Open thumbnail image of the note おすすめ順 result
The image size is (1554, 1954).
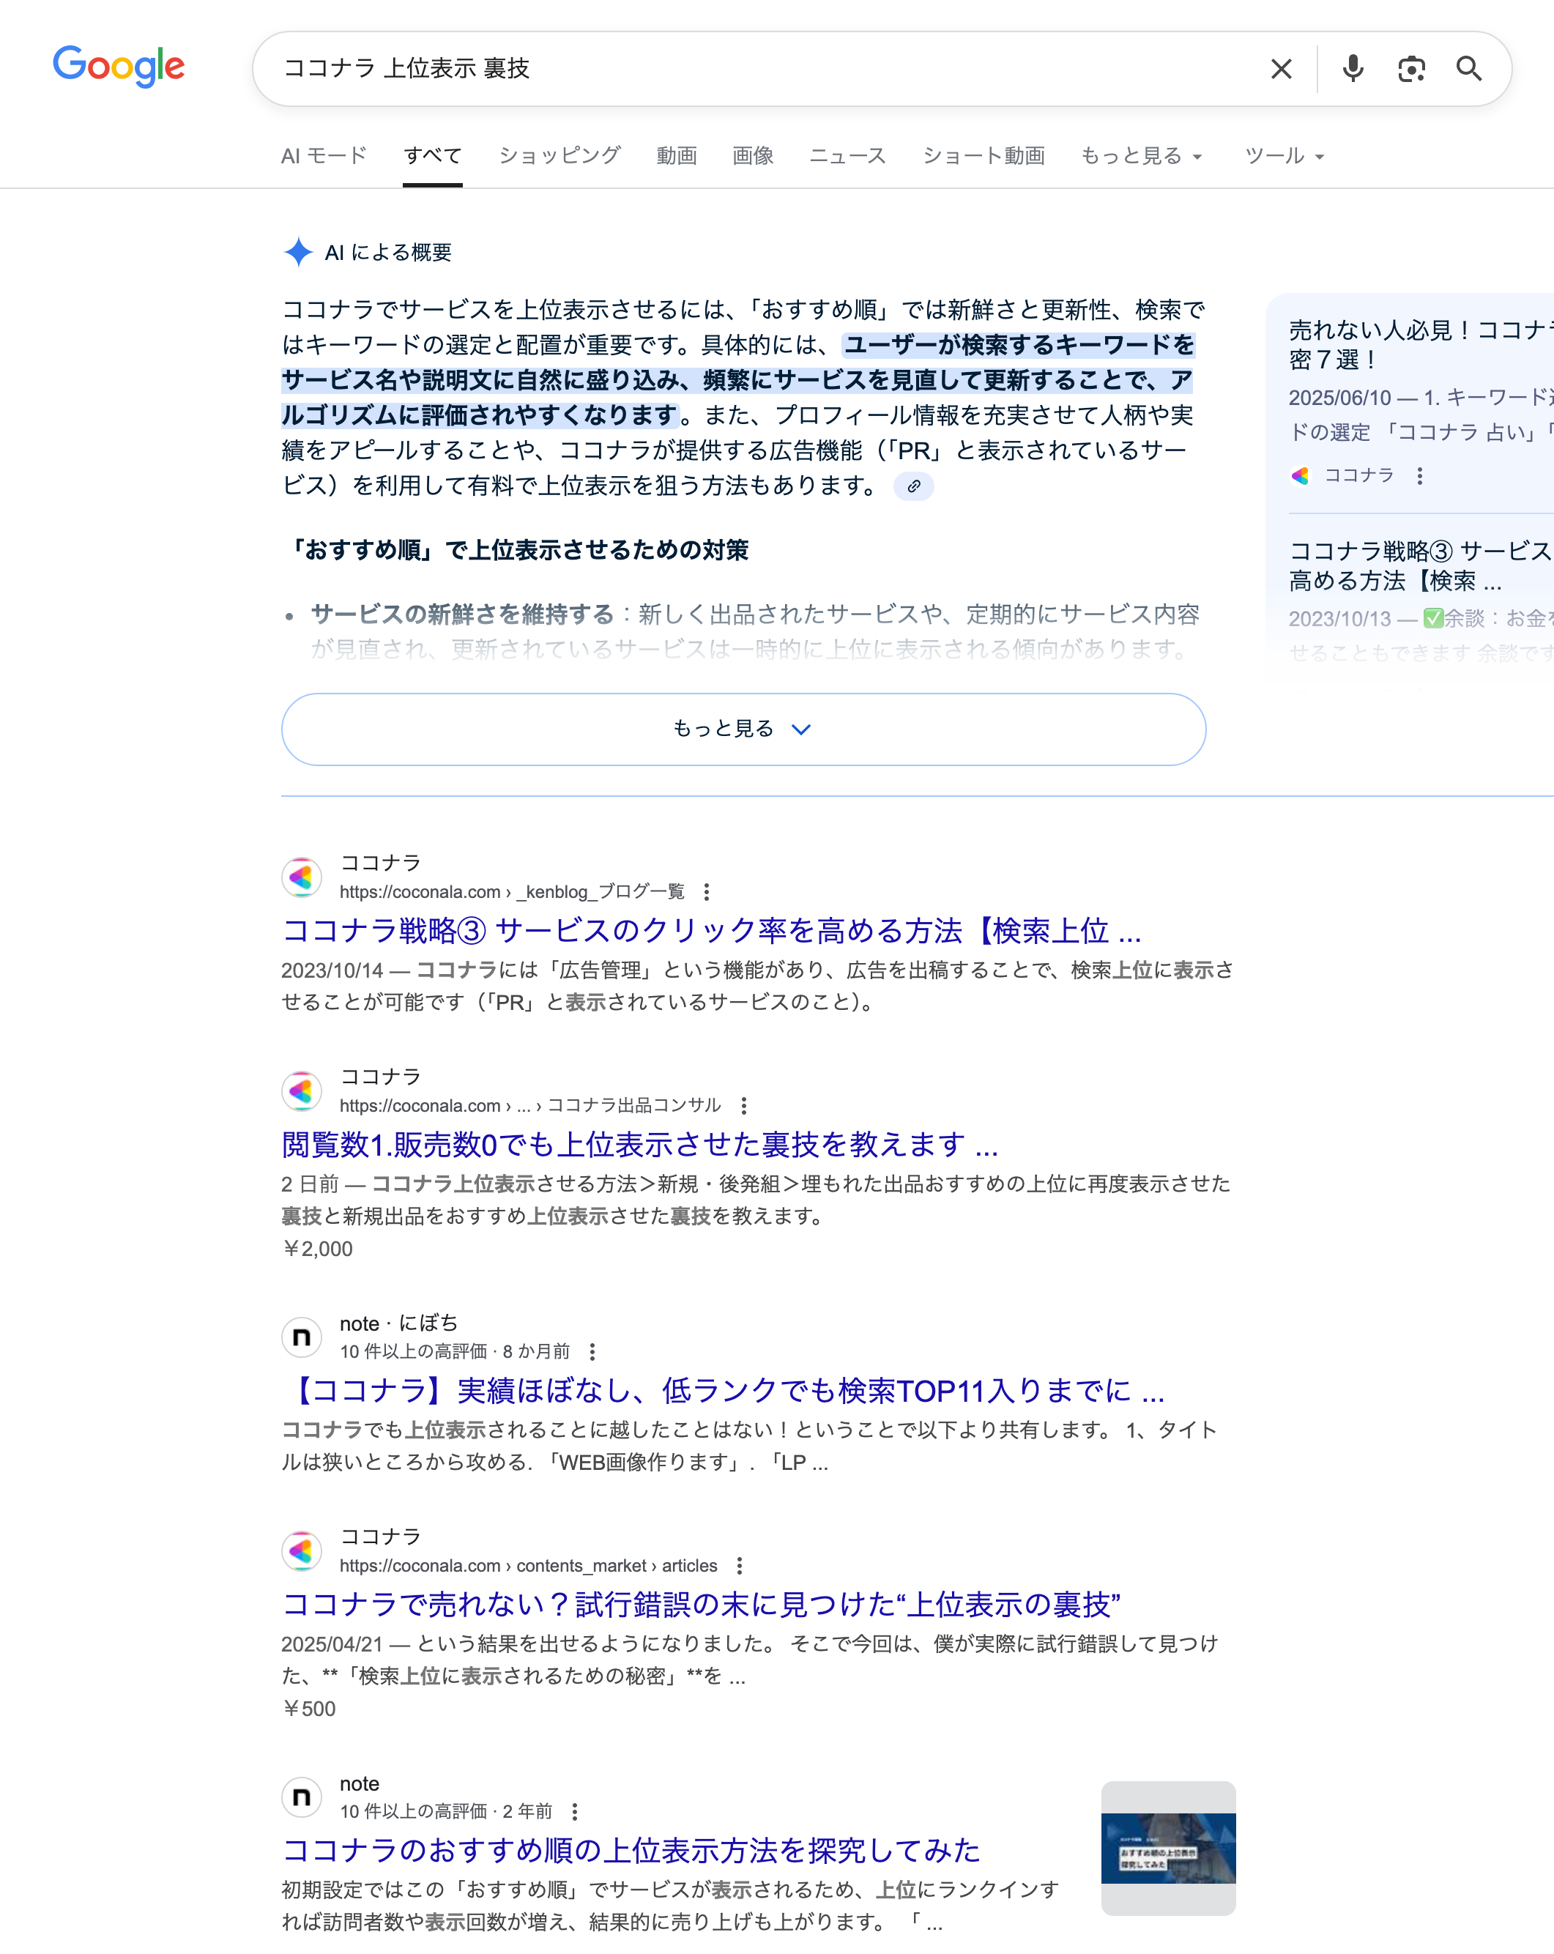point(1168,1848)
